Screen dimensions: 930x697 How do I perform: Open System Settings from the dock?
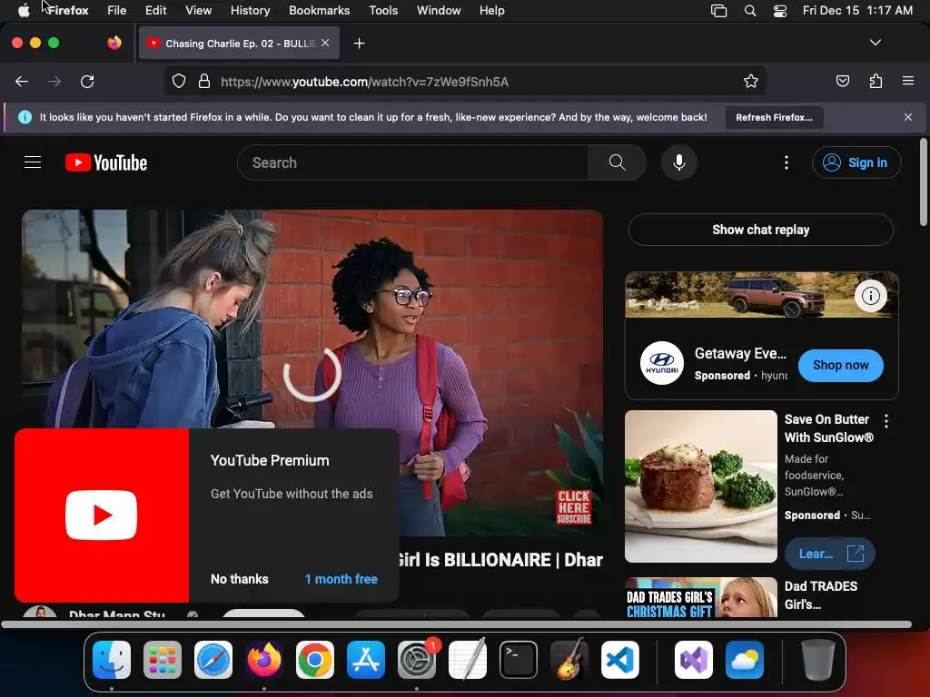(417, 660)
